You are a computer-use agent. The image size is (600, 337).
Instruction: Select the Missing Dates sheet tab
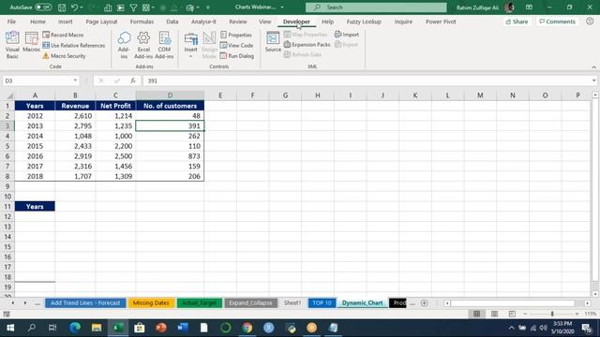point(151,303)
